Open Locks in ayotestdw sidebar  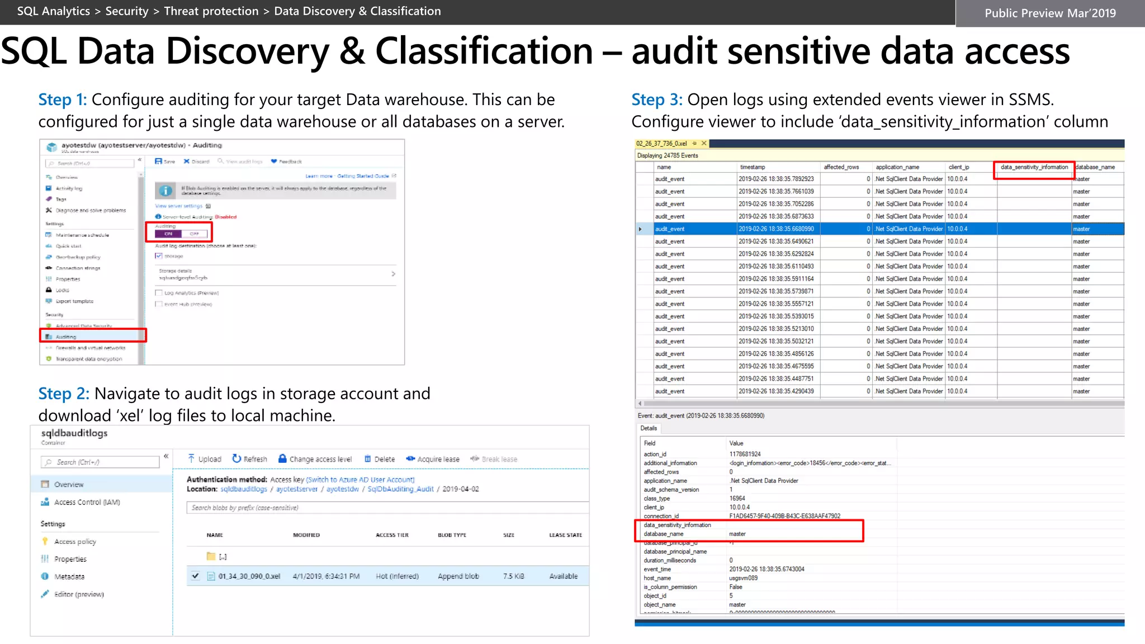tap(62, 290)
